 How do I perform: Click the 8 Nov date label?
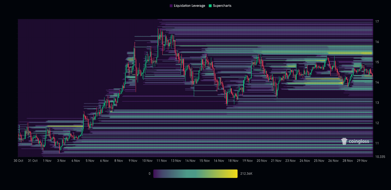(x=119, y=161)
